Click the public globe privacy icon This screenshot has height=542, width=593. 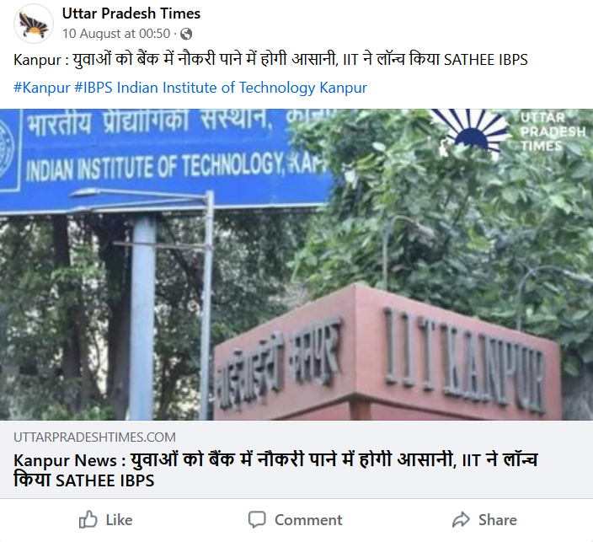click(186, 34)
